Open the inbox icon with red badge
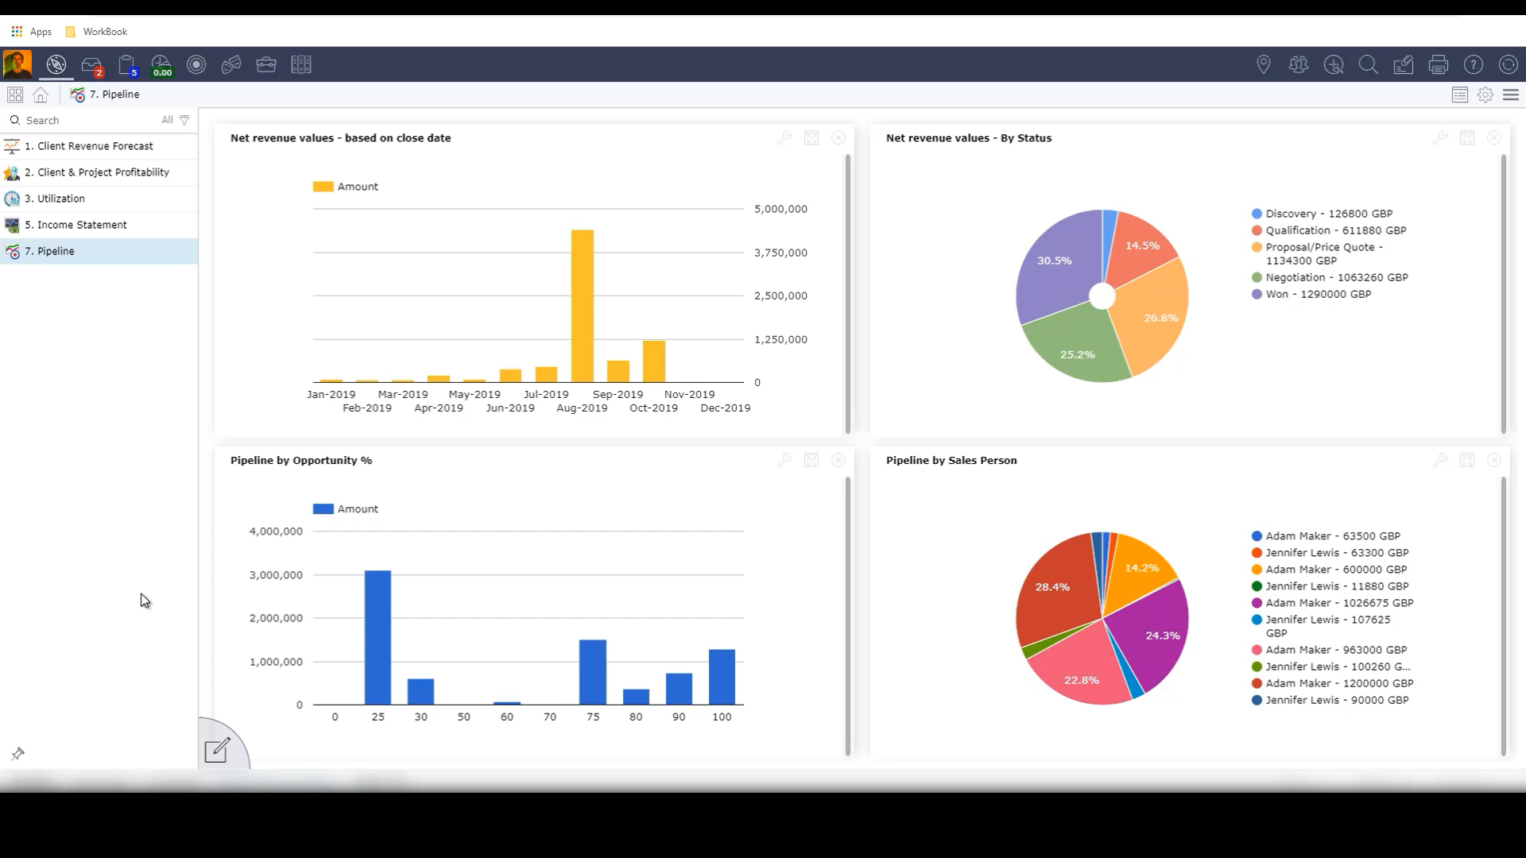This screenshot has width=1526, height=858. click(x=91, y=65)
